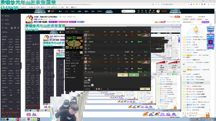This screenshot has width=216, height=121.
Task: Click the orange follow button beside stream title
Action: tap(177, 17)
